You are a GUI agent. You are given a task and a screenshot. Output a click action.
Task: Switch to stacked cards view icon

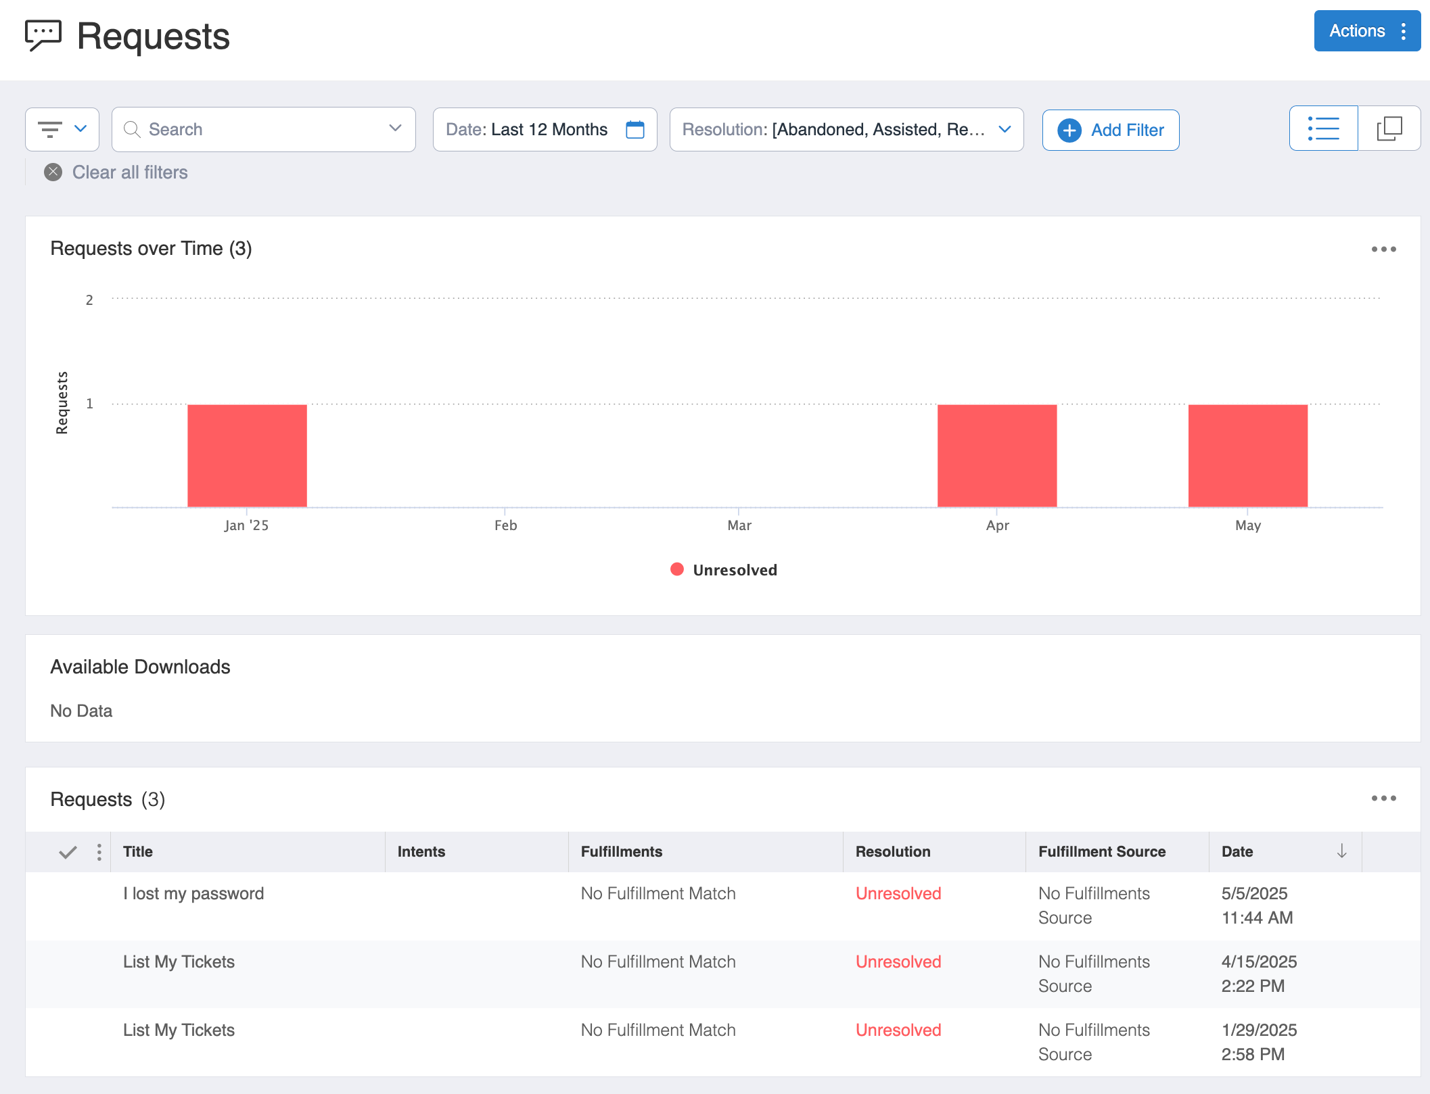click(x=1389, y=128)
